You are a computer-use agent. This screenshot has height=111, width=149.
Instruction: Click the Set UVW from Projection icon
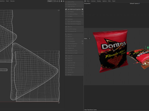[x=66, y=9]
